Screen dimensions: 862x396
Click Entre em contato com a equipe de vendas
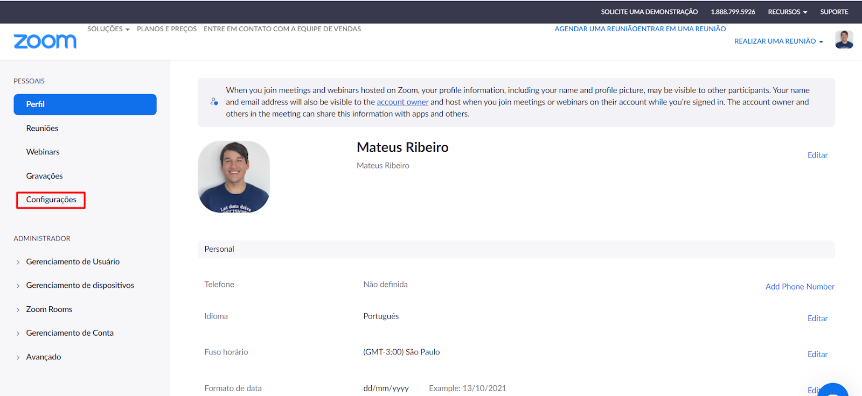tap(282, 29)
